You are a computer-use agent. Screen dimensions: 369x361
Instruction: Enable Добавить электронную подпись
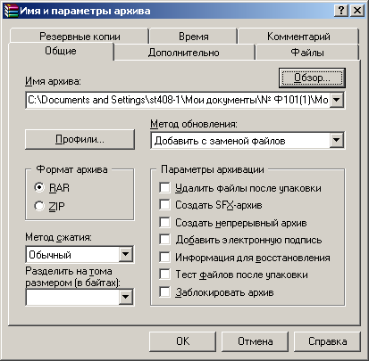coord(164,240)
